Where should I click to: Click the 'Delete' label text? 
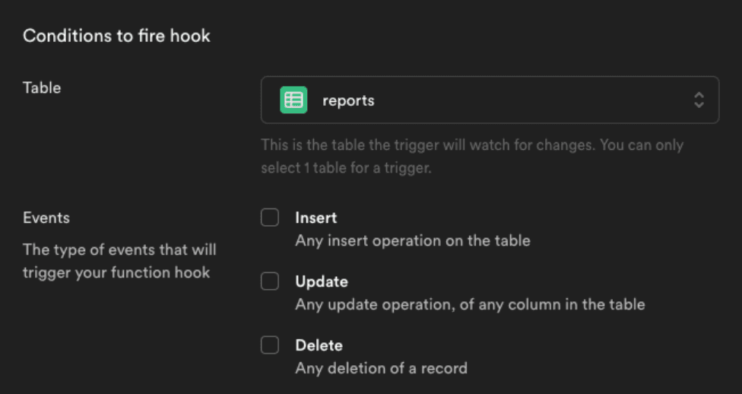pos(319,346)
